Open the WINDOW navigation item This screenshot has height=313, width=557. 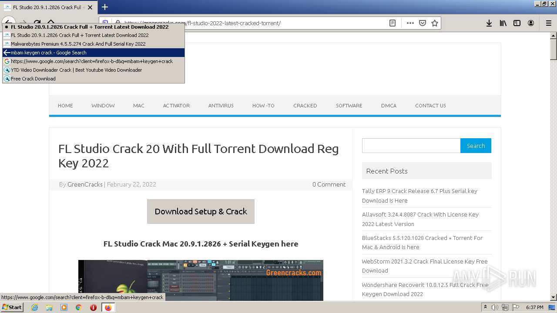pos(103,106)
